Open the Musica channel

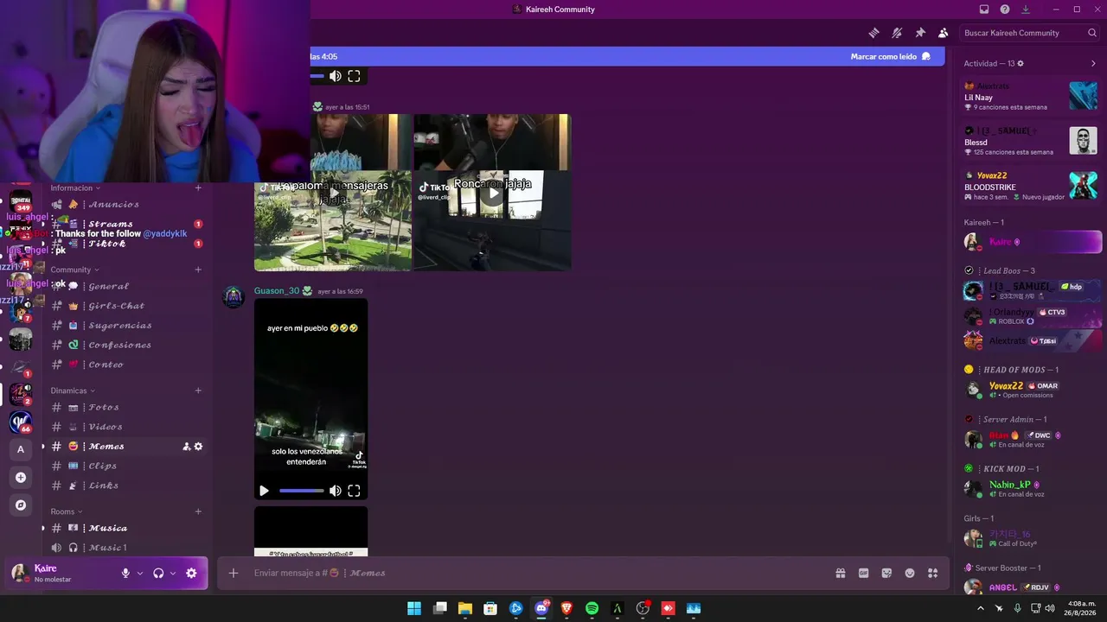[126, 528]
